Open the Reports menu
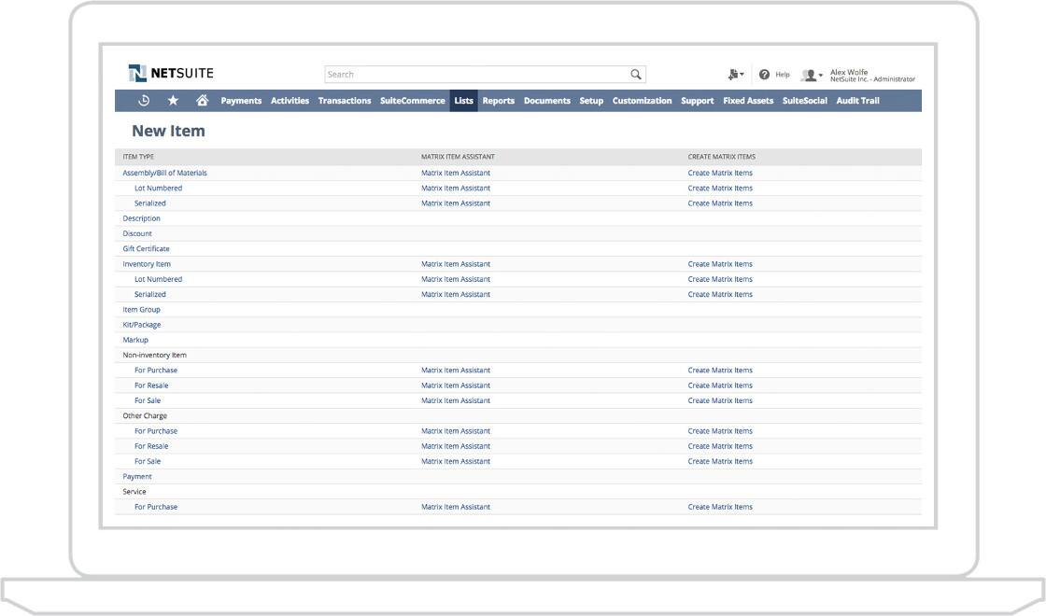The image size is (1046, 616). 499,101
